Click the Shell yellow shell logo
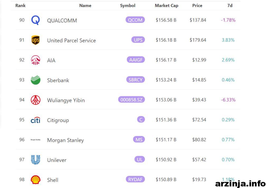Image resolution: width=266 pixels, height=188 pixels. tap(35, 180)
